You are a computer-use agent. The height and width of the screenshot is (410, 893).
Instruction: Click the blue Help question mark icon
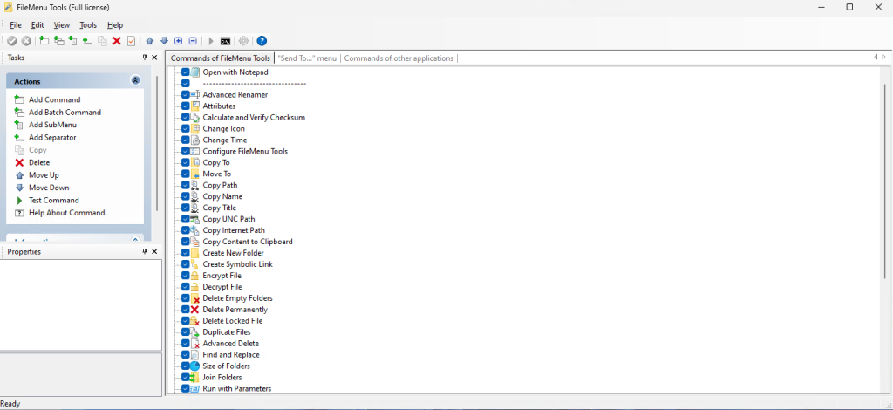point(262,41)
